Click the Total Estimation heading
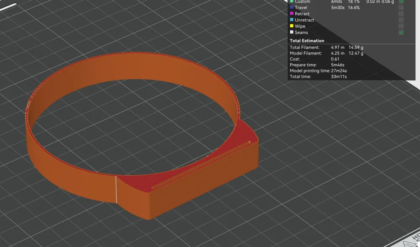 click(x=307, y=41)
